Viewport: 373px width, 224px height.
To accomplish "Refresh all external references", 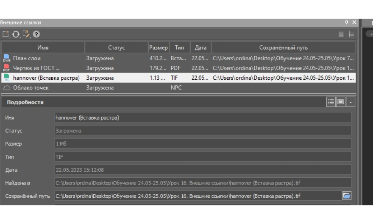I will pos(16,34).
